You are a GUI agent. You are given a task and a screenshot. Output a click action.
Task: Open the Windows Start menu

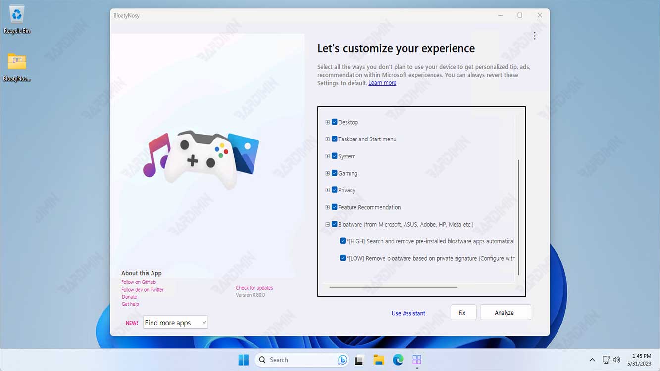click(244, 360)
